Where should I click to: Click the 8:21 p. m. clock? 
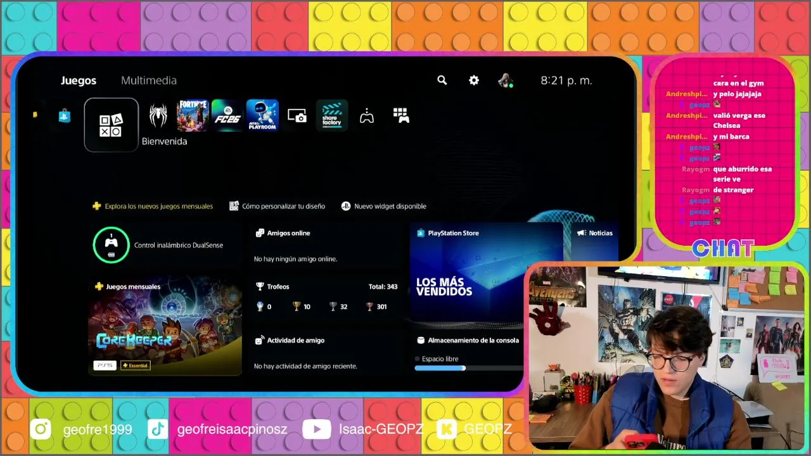click(566, 80)
